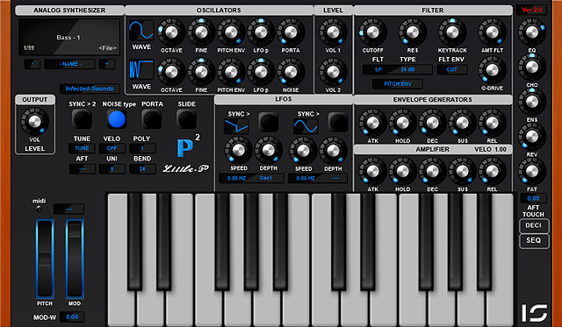Click the output VOL knob
This screenshot has width=562, height=327.
(x=34, y=122)
